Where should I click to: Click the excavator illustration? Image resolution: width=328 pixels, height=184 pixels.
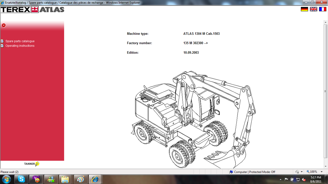[193, 120]
